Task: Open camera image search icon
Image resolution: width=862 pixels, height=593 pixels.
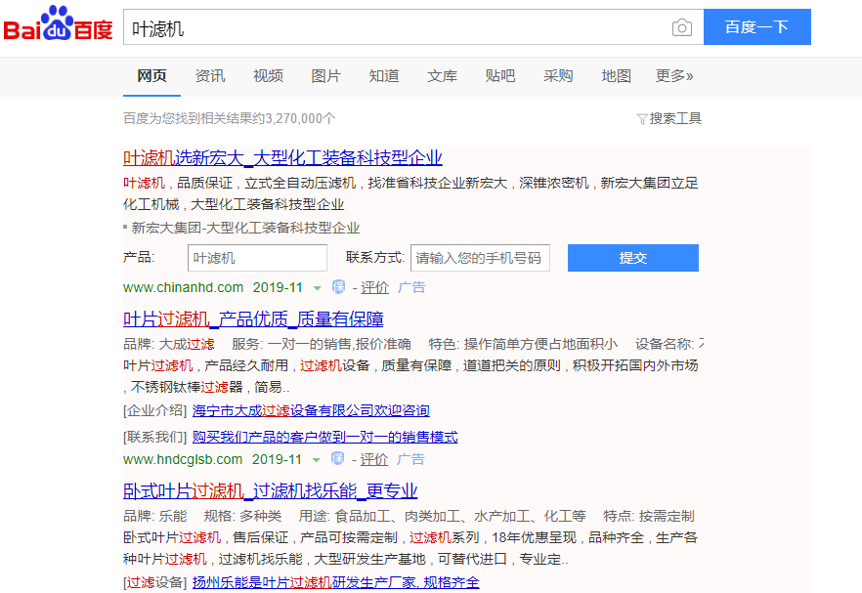Action: [x=682, y=27]
